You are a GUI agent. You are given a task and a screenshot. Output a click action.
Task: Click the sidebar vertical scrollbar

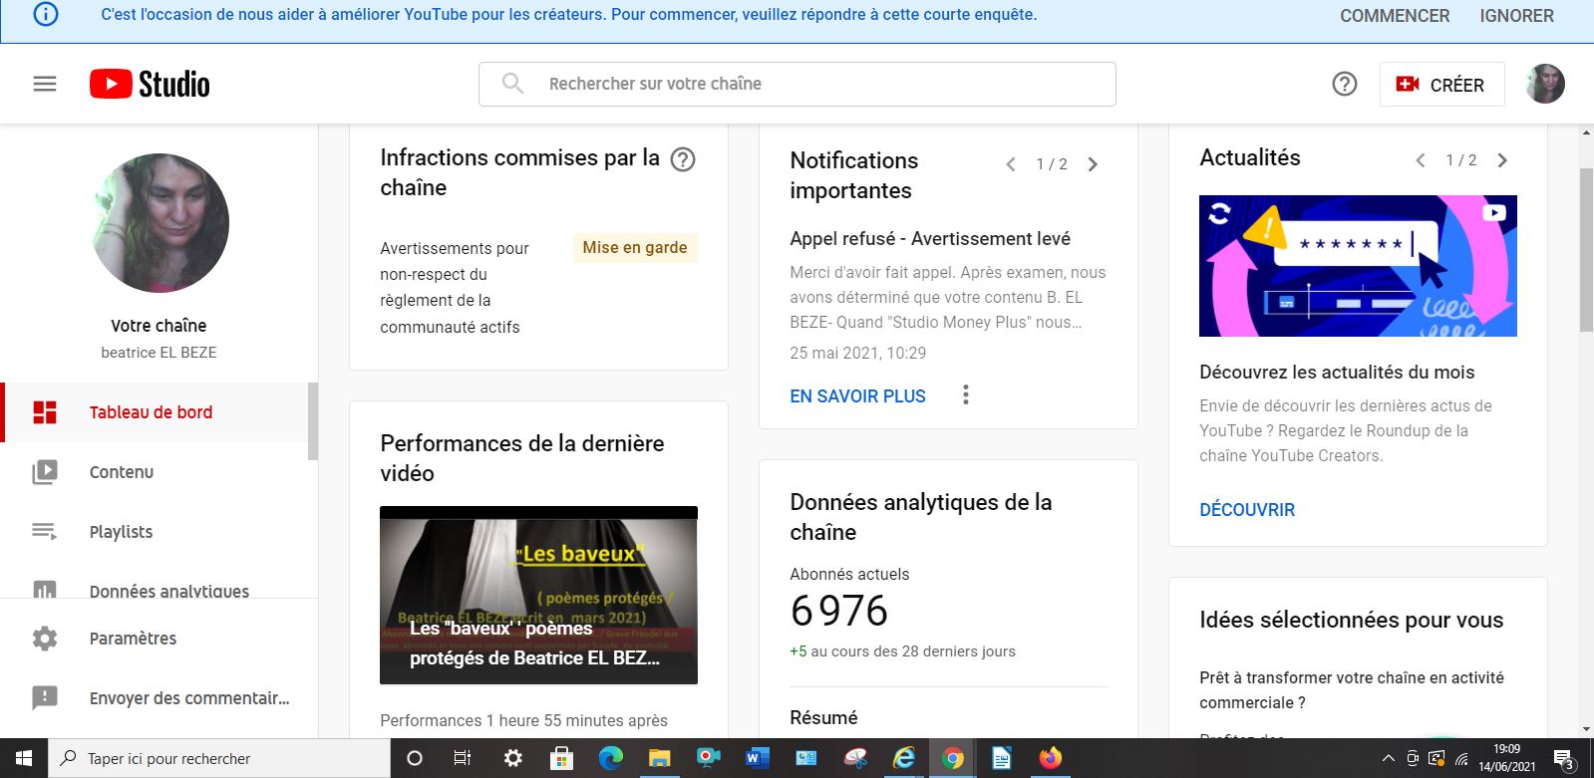(313, 421)
